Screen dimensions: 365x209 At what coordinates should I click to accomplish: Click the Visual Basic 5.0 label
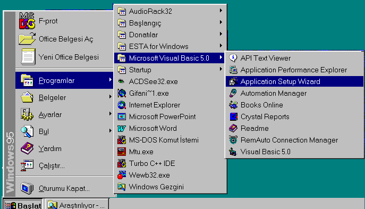coord(265,152)
